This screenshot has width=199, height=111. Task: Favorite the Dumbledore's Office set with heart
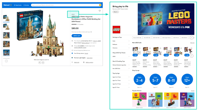(100, 11)
